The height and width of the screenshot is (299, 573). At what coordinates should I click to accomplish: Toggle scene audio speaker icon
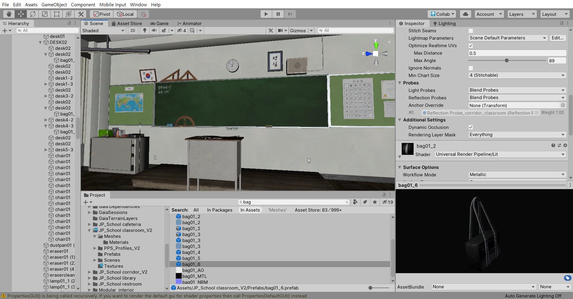[x=154, y=31]
